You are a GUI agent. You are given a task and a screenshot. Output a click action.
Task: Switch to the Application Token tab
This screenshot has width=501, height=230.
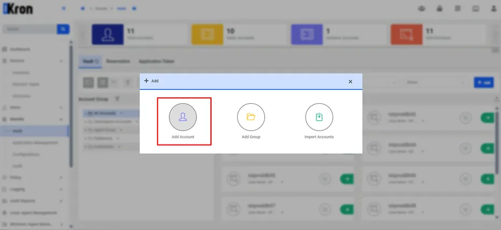157,61
